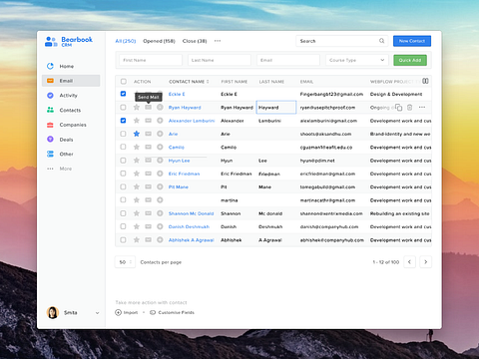This screenshot has height=359, width=479.
Task: Click the Quick Add button
Action: tap(410, 60)
